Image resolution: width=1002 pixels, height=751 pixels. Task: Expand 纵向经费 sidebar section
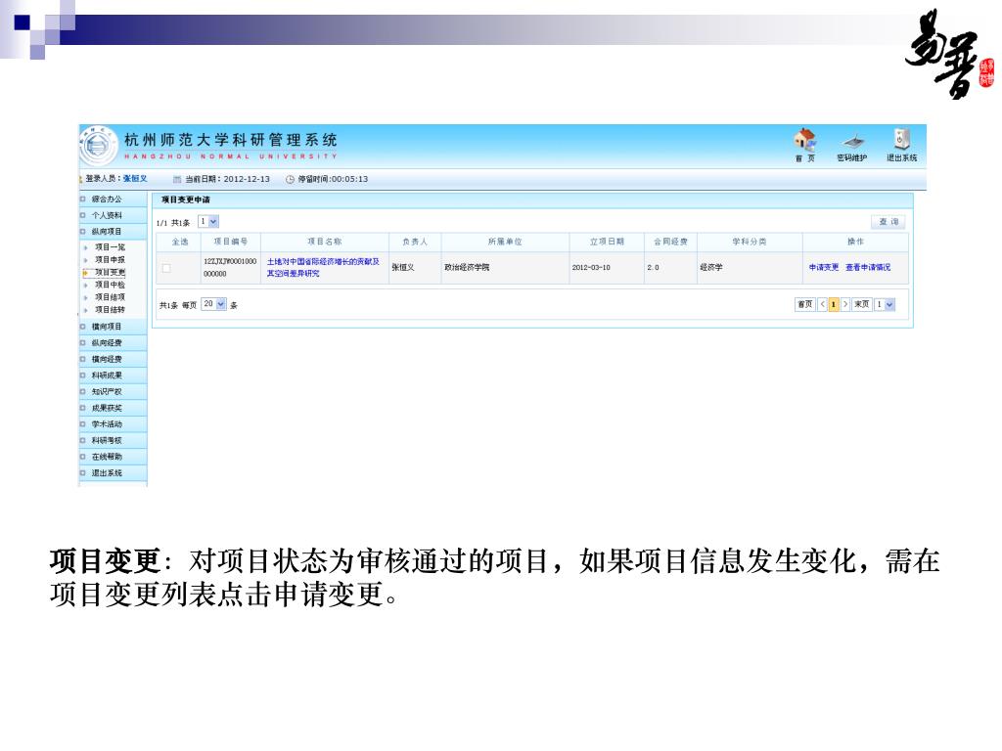pos(106,343)
